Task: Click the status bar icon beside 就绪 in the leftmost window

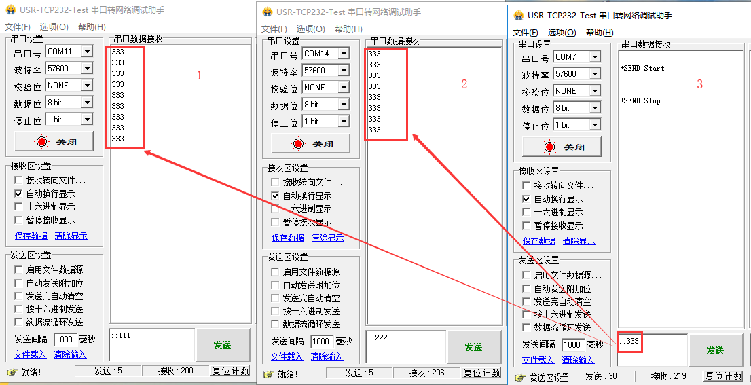Action: (x=12, y=372)
